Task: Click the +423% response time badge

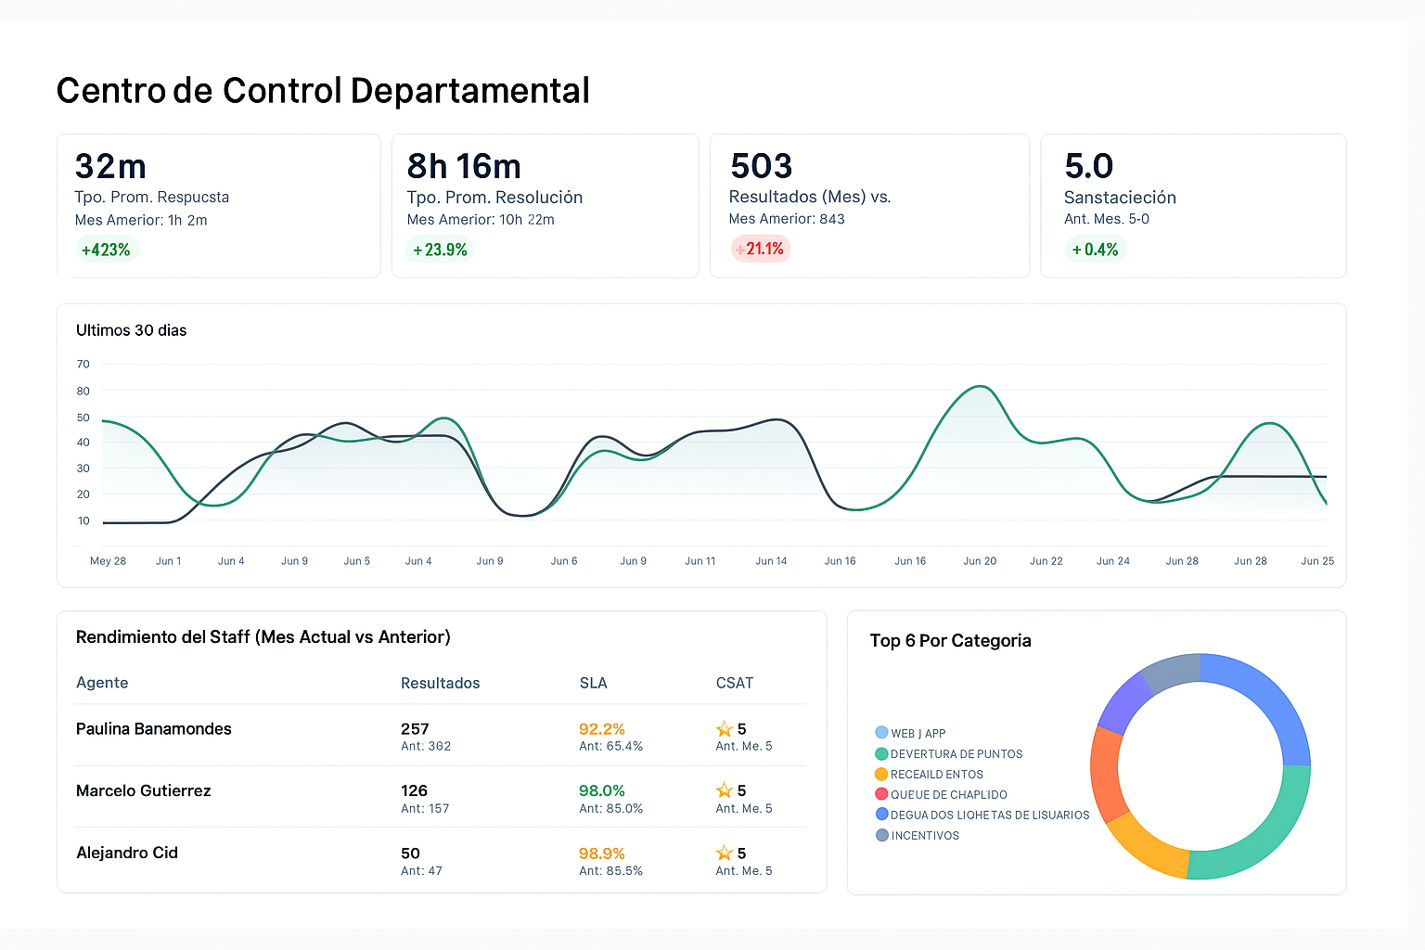Action: coord(106,250)
